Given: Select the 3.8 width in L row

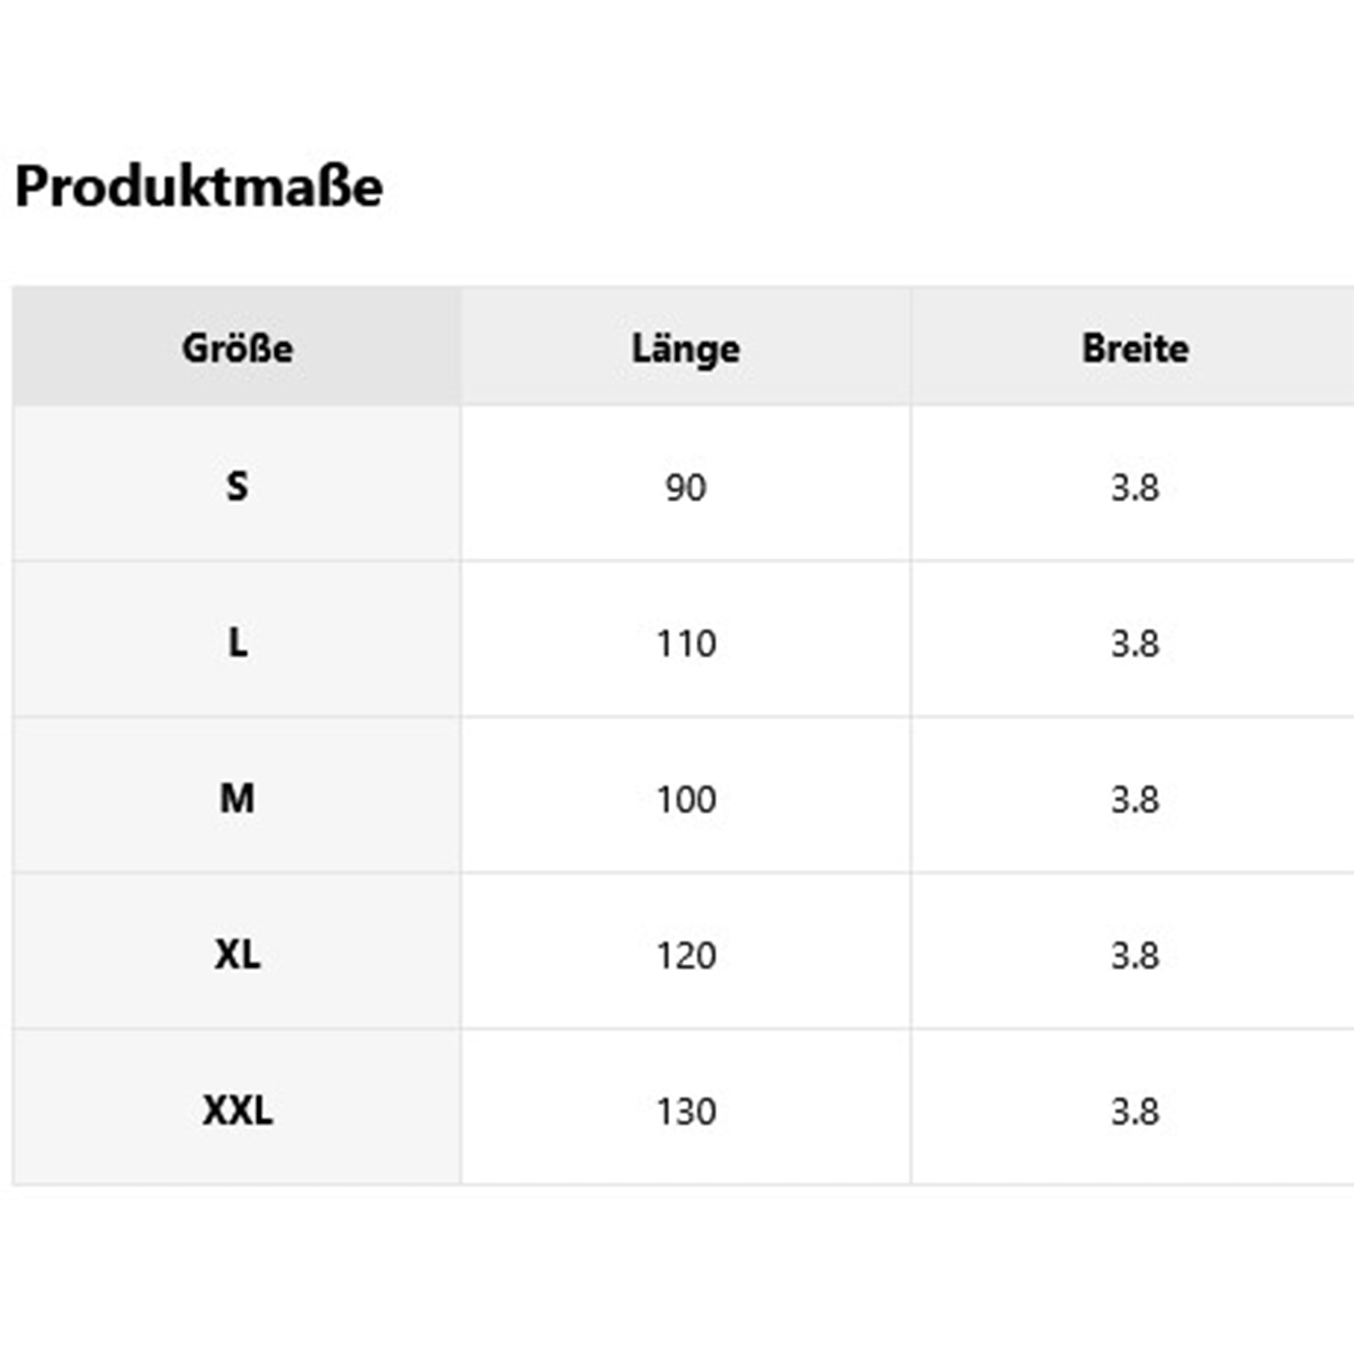Looking at the screenshot, I should [x=1135, y=644].
